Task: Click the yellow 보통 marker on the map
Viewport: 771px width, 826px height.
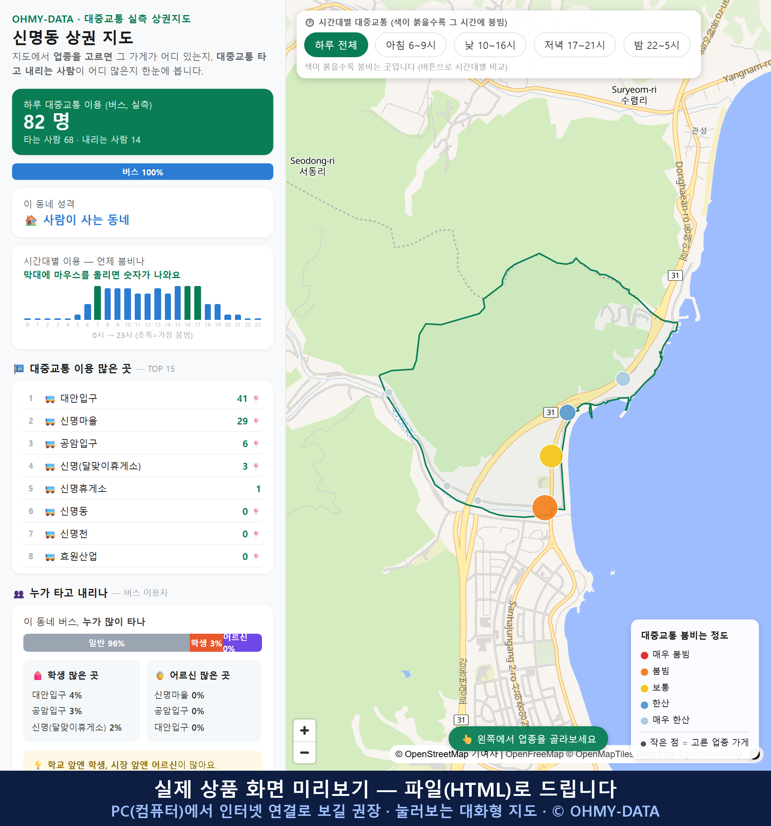Action: (x=551, y=456)
